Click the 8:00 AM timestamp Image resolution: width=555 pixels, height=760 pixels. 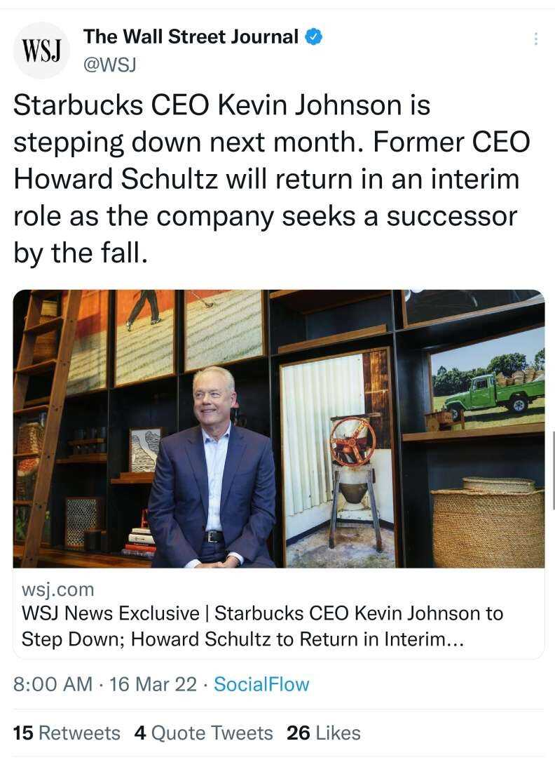pyautogui.click(x=53, y=684)
